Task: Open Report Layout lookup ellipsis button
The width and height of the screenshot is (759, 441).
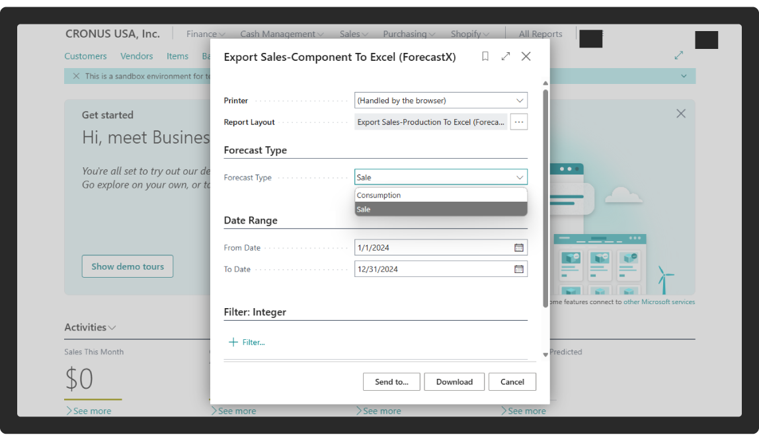Action: coord(518,122)
